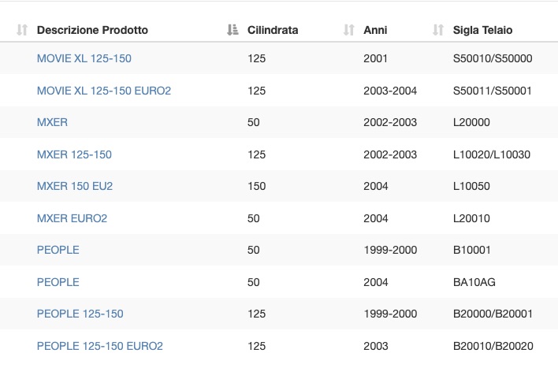The height and width of the screenshot is (368, 558).
Task: Sort by Descrizione Prodotto arrows icon
Action: click(x=22, y=30)
